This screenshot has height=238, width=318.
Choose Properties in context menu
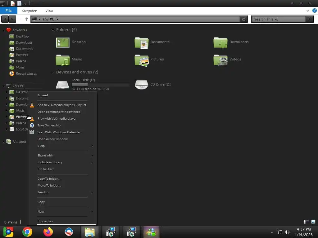pos(62,221)
